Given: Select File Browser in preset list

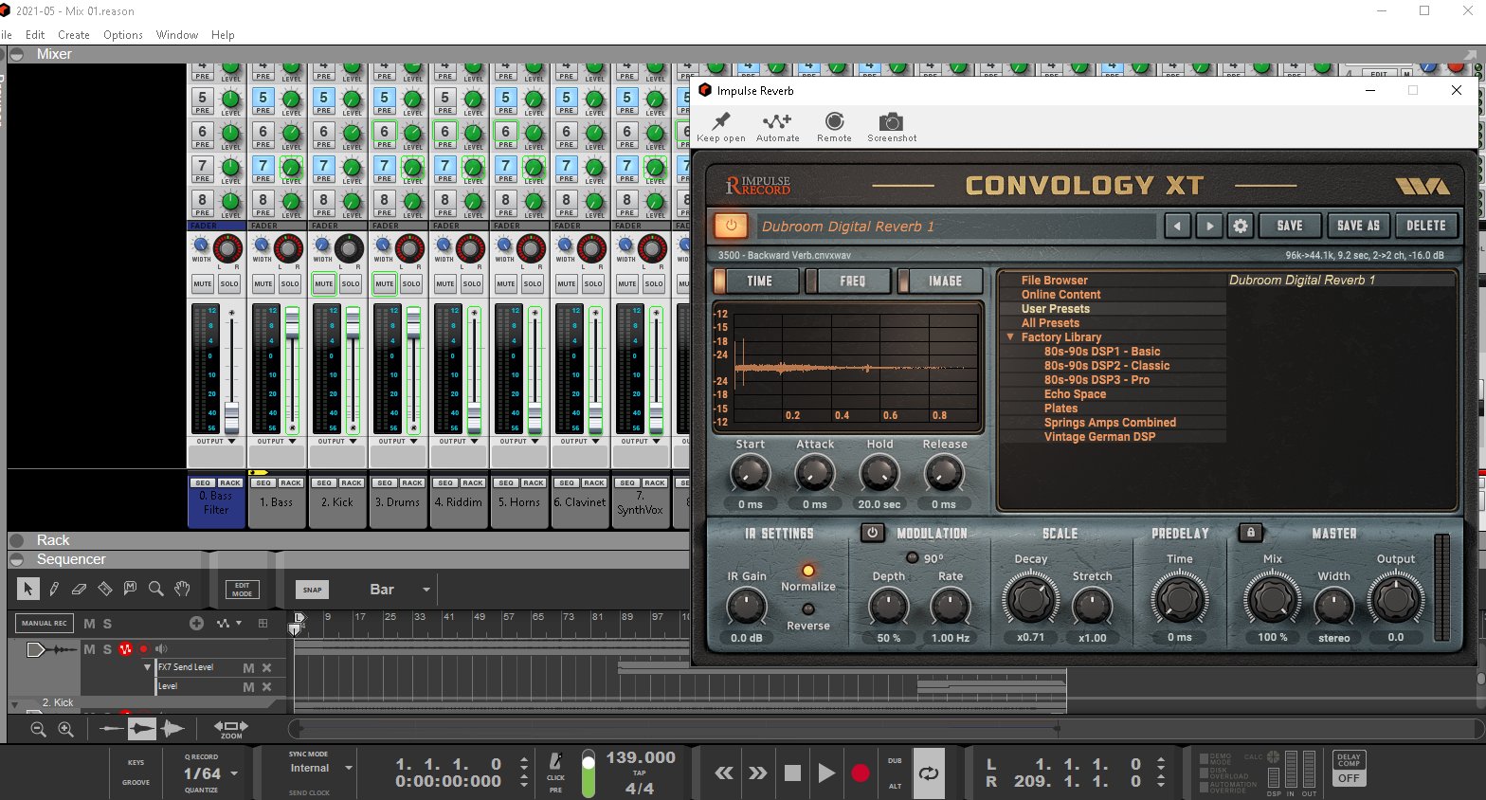Looking at the screenshot, I should [x=1054, y=281].
